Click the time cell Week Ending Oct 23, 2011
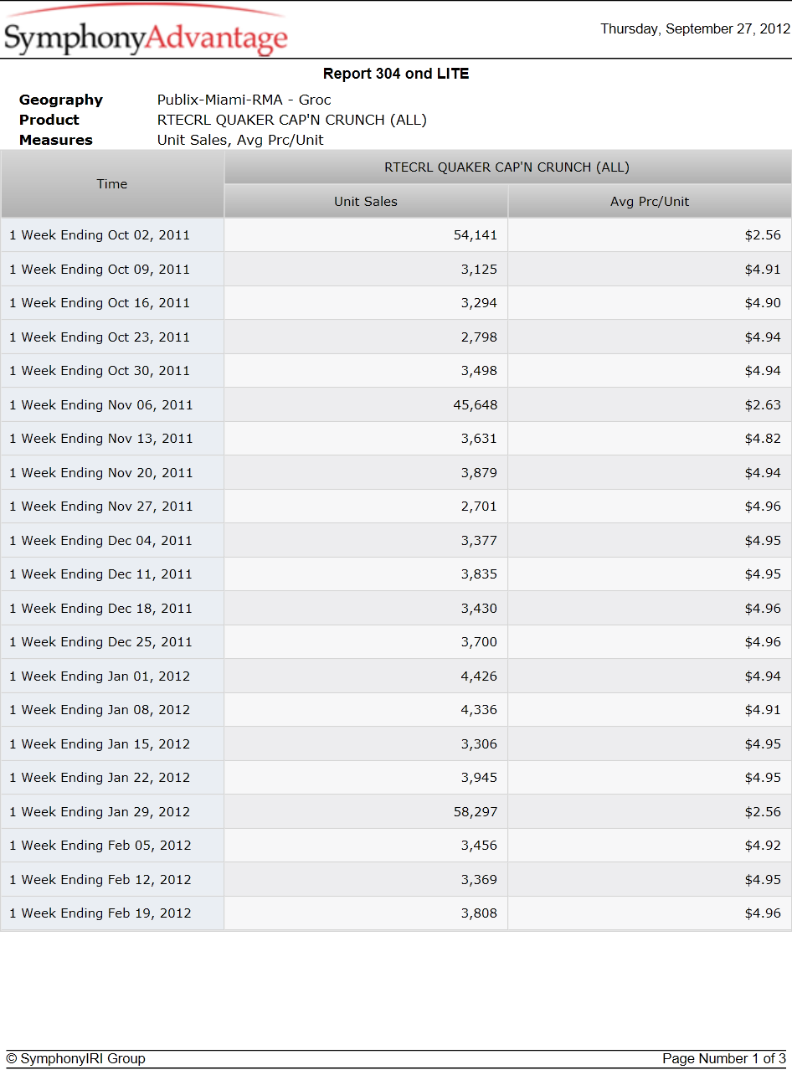Viewport: 792px width, 1075px height. 112,337
